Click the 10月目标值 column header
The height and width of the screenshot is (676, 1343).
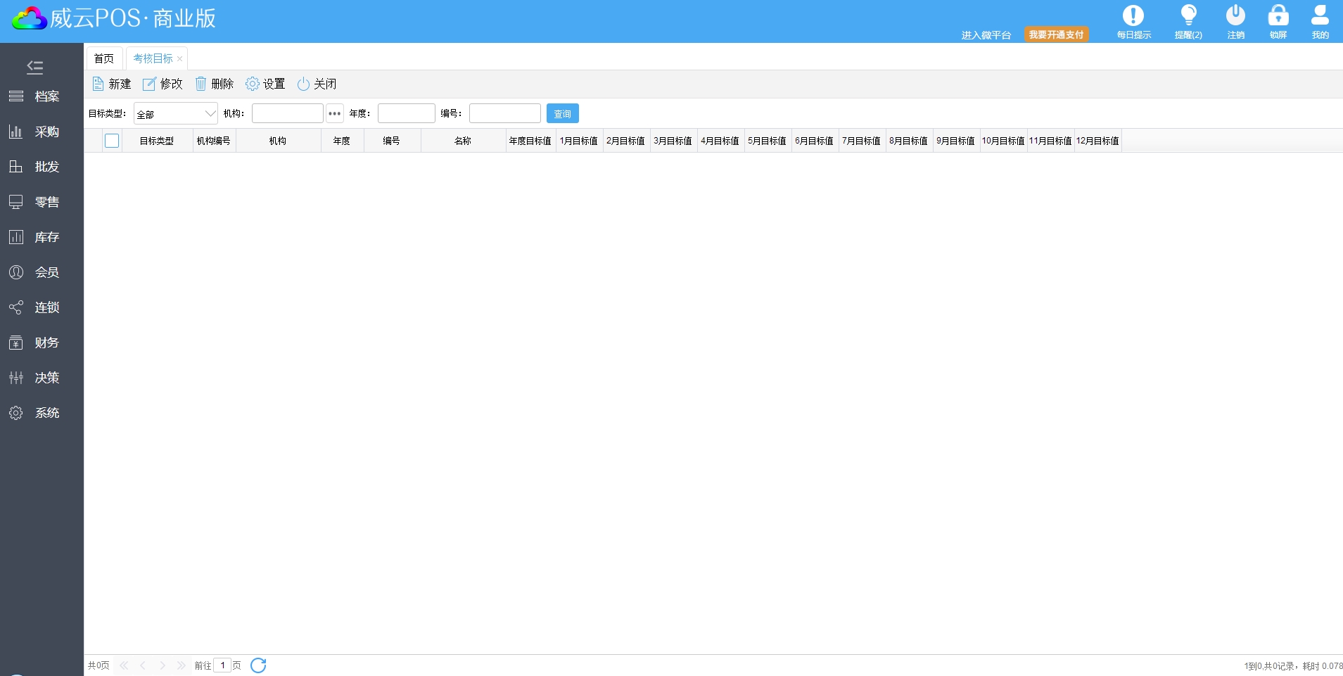click(x=1003, y=141)
